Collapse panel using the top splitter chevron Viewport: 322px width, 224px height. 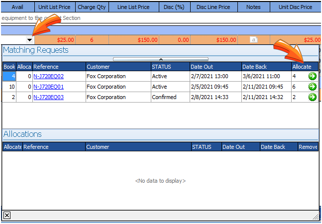click(160, 59)
